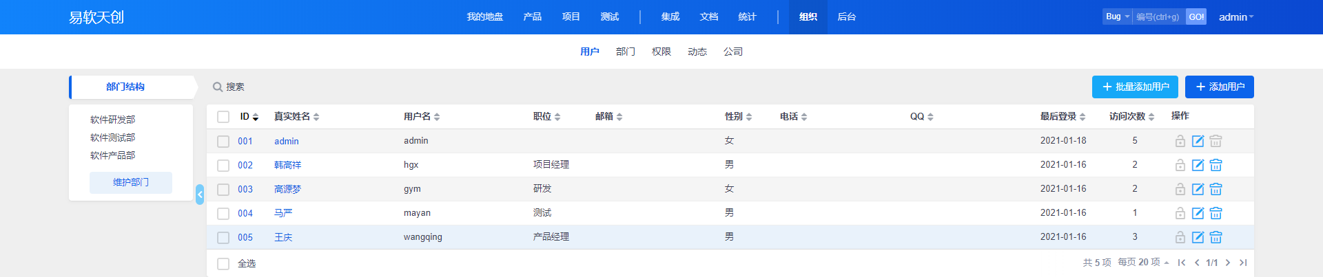The width and height of the screenshot is (1323, 277).
Task: Open the per-page 20 items dropdown
Action: point(1143,263)
